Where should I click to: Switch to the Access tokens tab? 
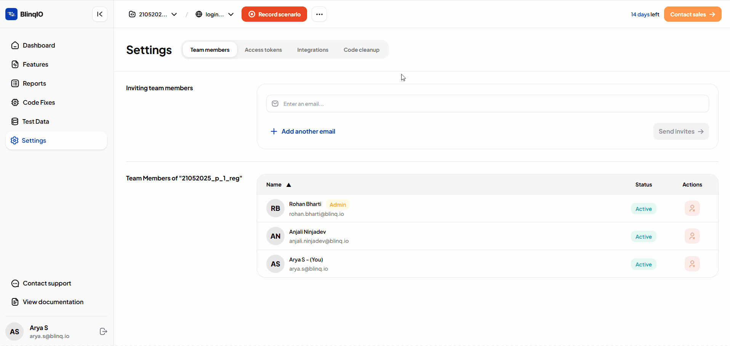(263, 50)
